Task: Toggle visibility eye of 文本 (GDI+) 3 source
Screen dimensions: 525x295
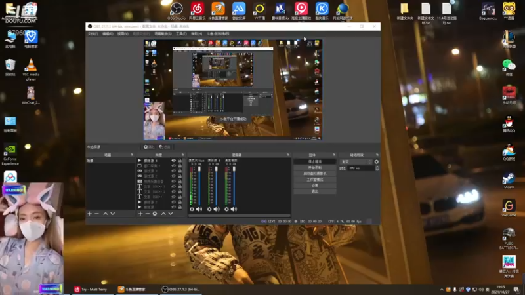Action: click(x=173, y=186)
